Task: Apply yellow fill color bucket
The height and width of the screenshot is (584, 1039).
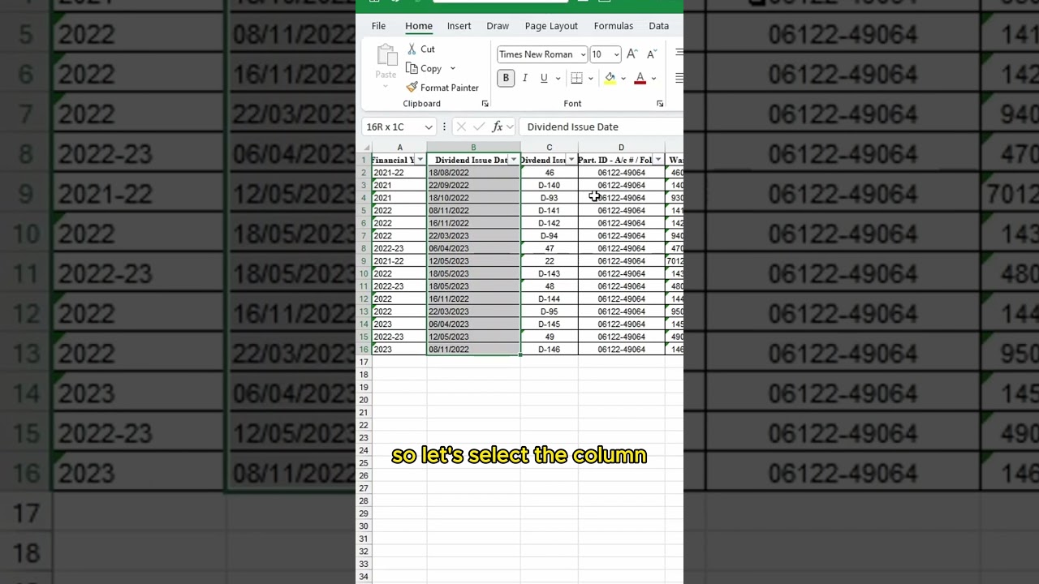Action: click(610, 78)
